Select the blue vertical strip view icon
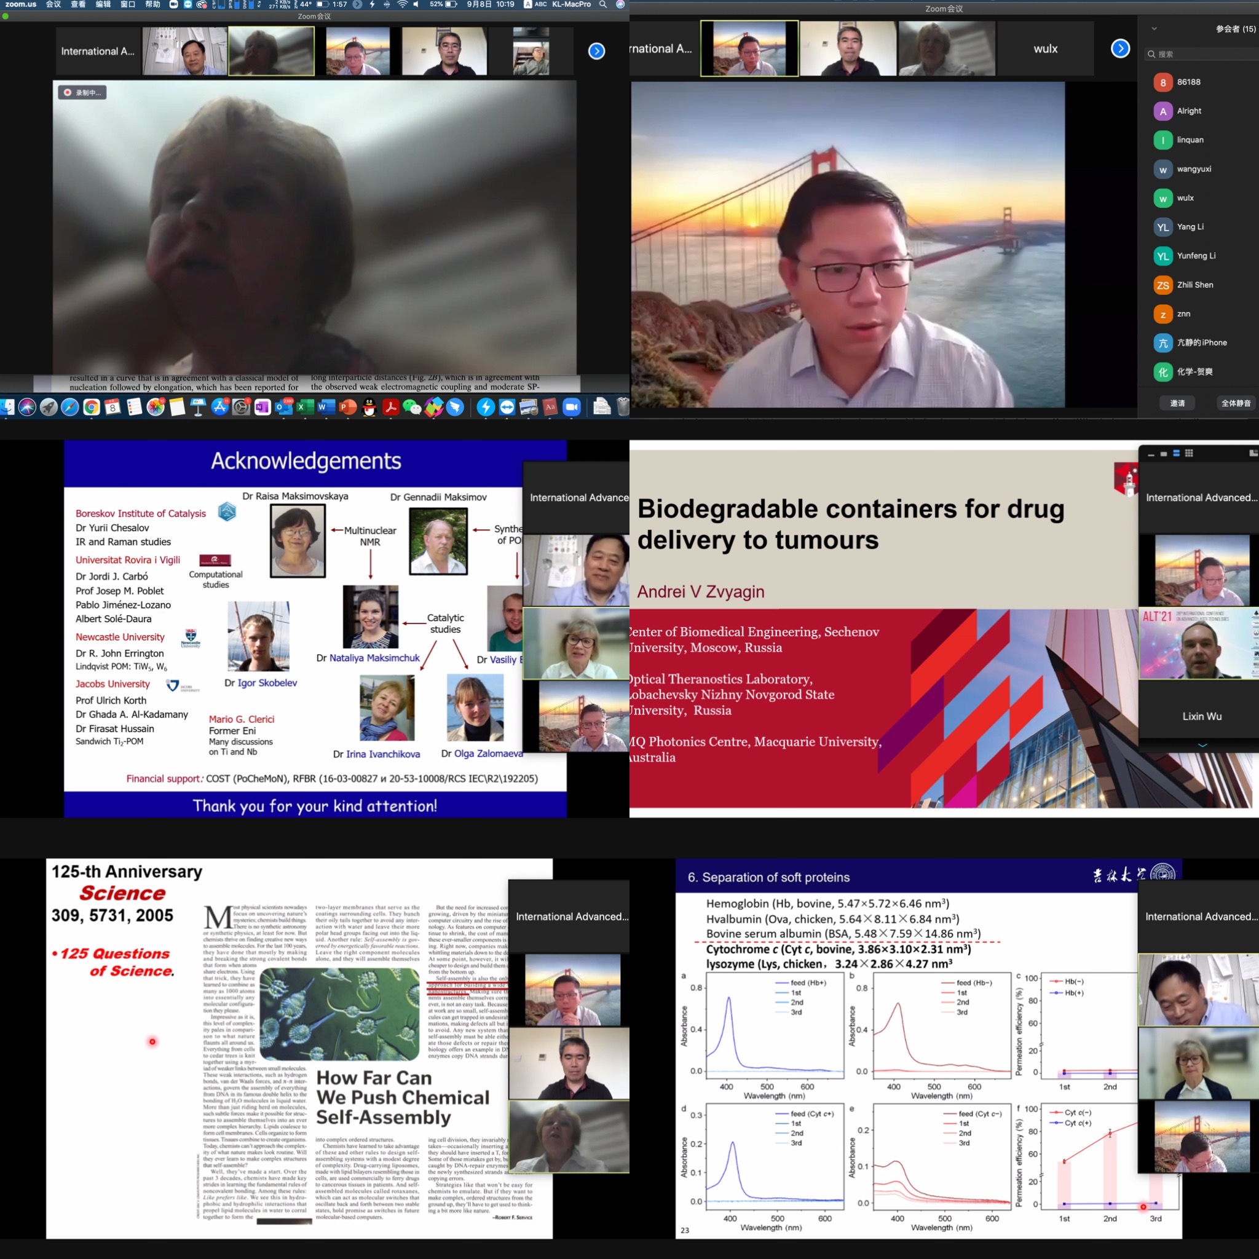 pos(1176,454)
